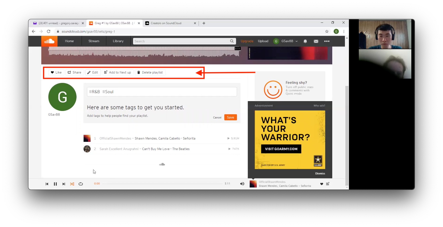Open a new browser tab
Image resolution: width=443 pixels, height=227 pixels.
point(204,23)
